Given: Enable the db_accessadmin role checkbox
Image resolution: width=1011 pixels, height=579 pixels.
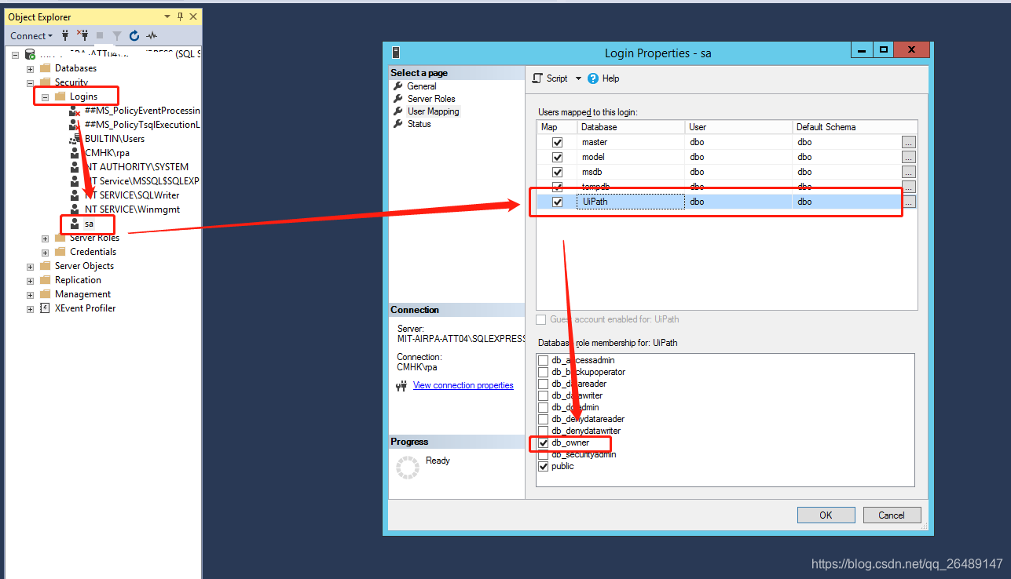Looking at the screenshot, I should click(x=543, y=360).
